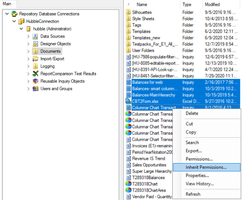Click the ReportComparison Test Results icon
This screenshot has height=200, width=243.
35,74
